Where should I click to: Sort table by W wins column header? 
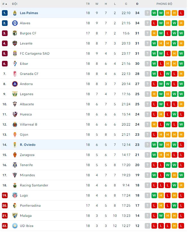(97, 4)
